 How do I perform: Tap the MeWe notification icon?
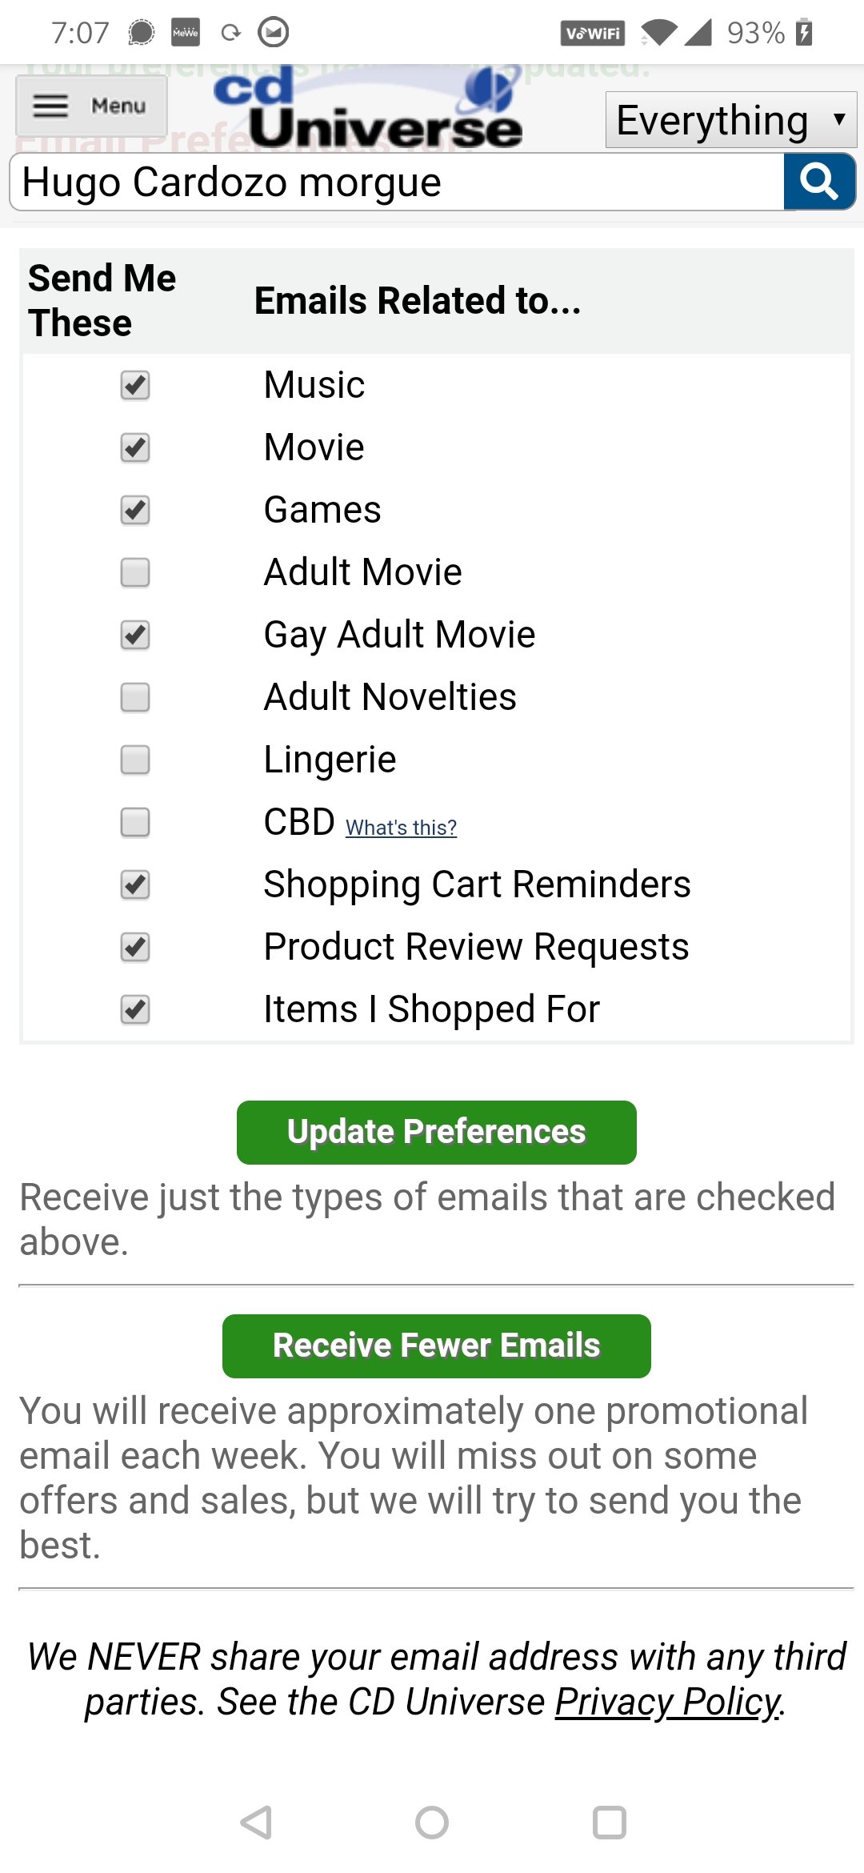186,33
